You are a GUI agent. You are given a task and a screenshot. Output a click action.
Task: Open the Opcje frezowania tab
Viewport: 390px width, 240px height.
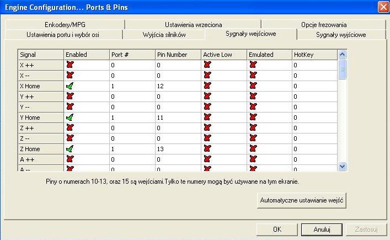324,25
